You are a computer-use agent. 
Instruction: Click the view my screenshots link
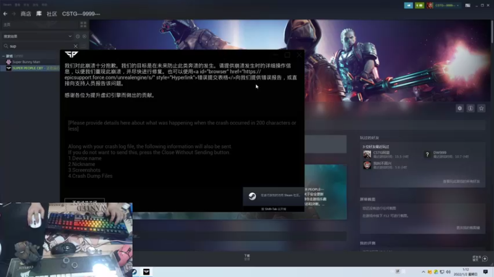[x=468, y=228]
